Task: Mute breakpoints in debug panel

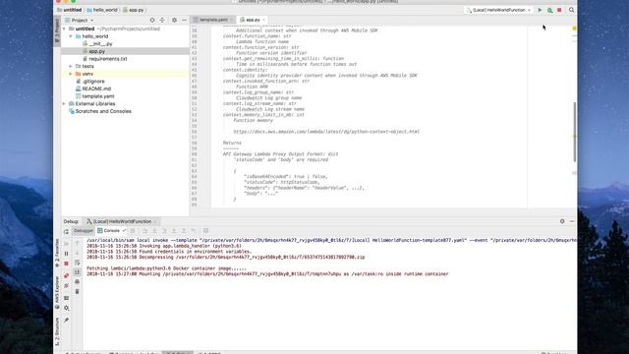Action: pos(66,286)
